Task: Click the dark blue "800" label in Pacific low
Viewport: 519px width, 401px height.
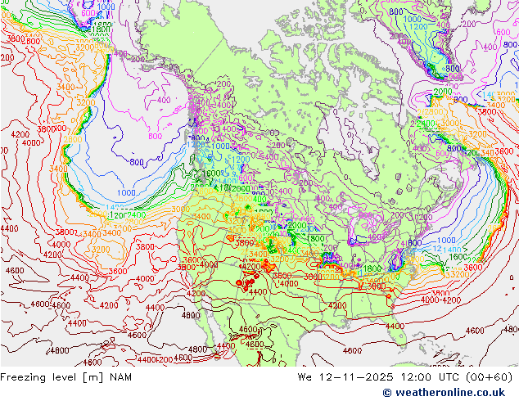Action: point(137,162)
